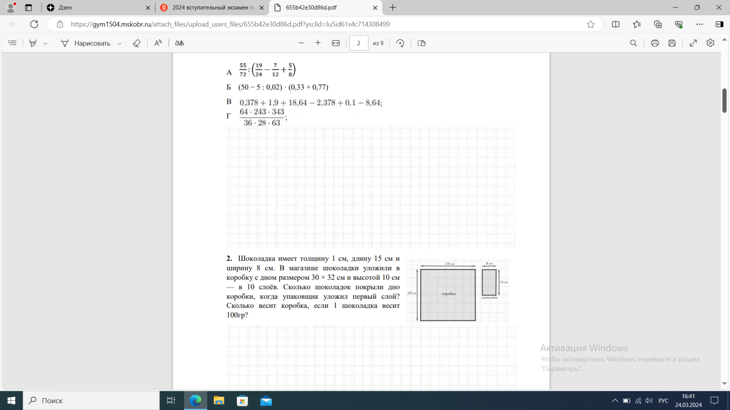This screenshot has height=410, width=730.
Task: Open PDF viewer settings
Action: pyautogui.click(x=710, y=43)
